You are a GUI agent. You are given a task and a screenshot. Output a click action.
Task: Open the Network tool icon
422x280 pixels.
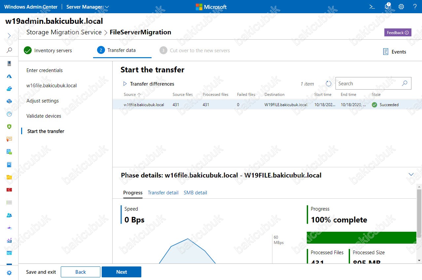click(x=9, y=228)
